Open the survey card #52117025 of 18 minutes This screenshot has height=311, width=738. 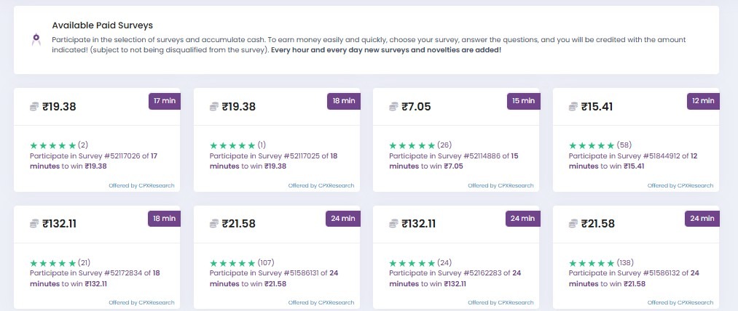point(277,140)
